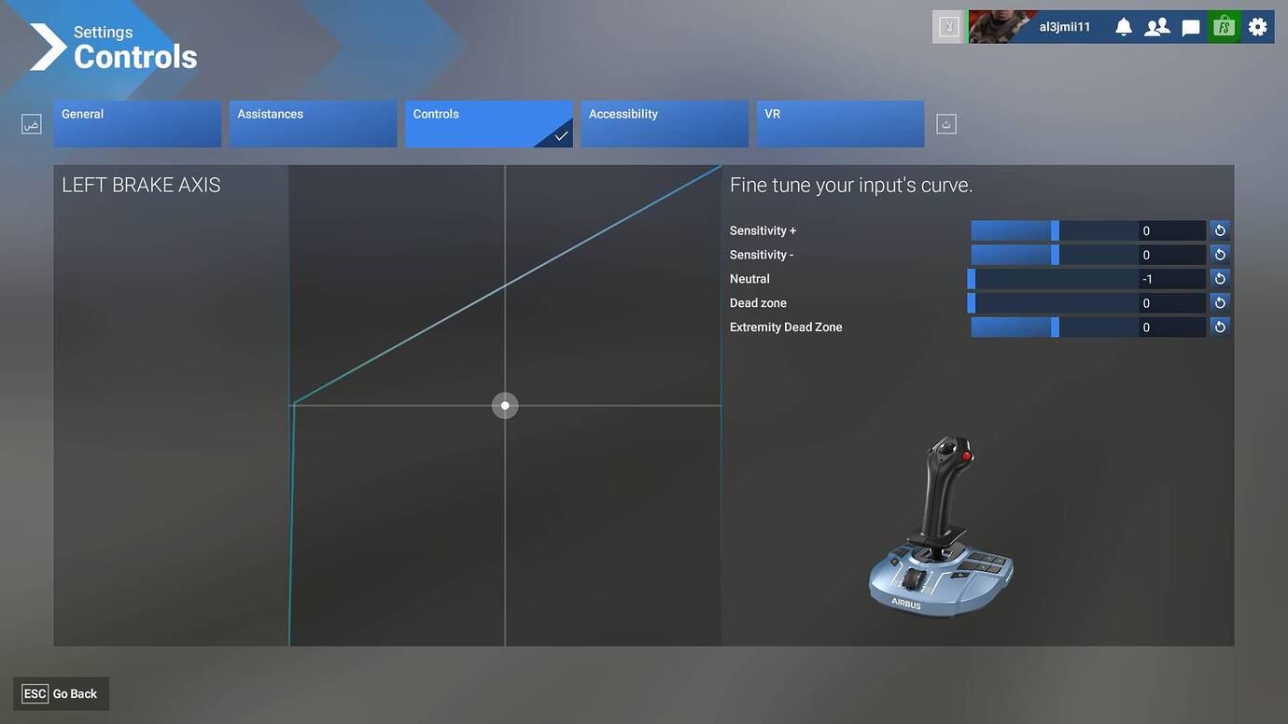Reset the Dead zone value
The height and width of the screenshot is (724, 1288).
tap(1220, 303)
